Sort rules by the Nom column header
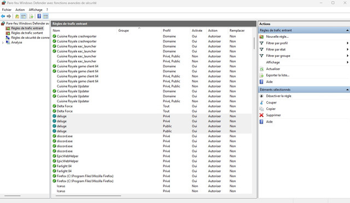 point(84,31)
